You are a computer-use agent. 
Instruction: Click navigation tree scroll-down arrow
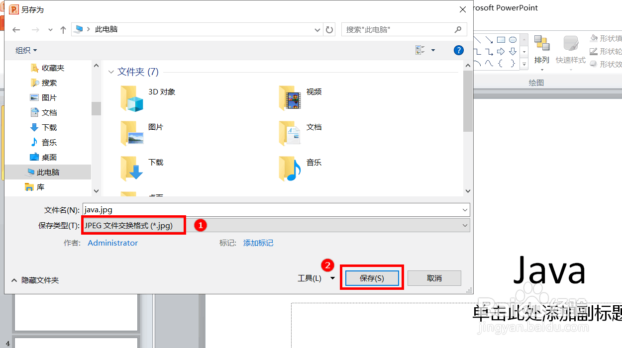tap(96, 191)
